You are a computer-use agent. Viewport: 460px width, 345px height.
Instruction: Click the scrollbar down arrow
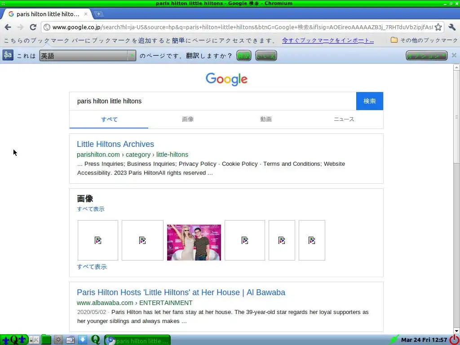pyautogui.click(x=456, y=331)
